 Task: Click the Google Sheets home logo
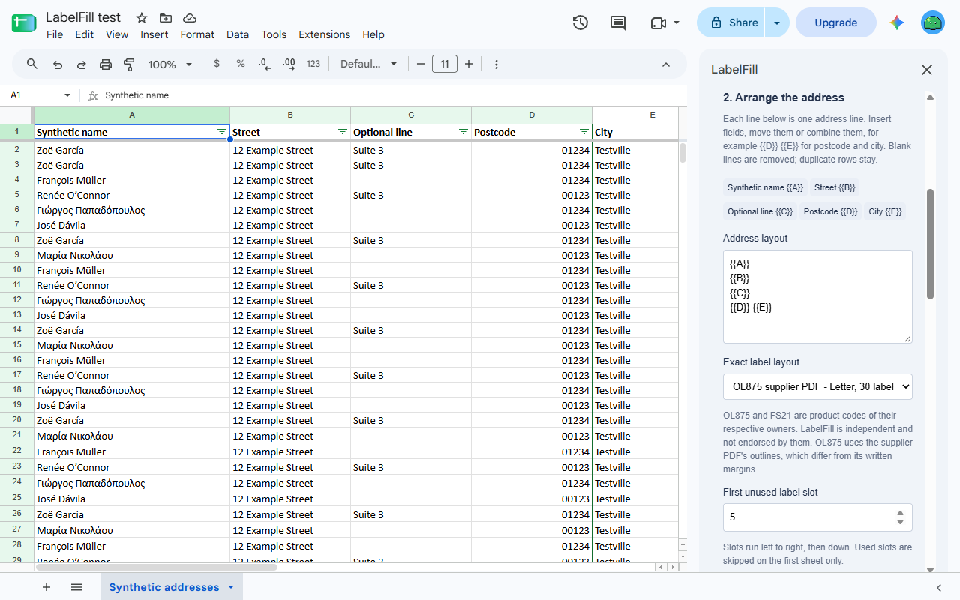tap(24, 23)
